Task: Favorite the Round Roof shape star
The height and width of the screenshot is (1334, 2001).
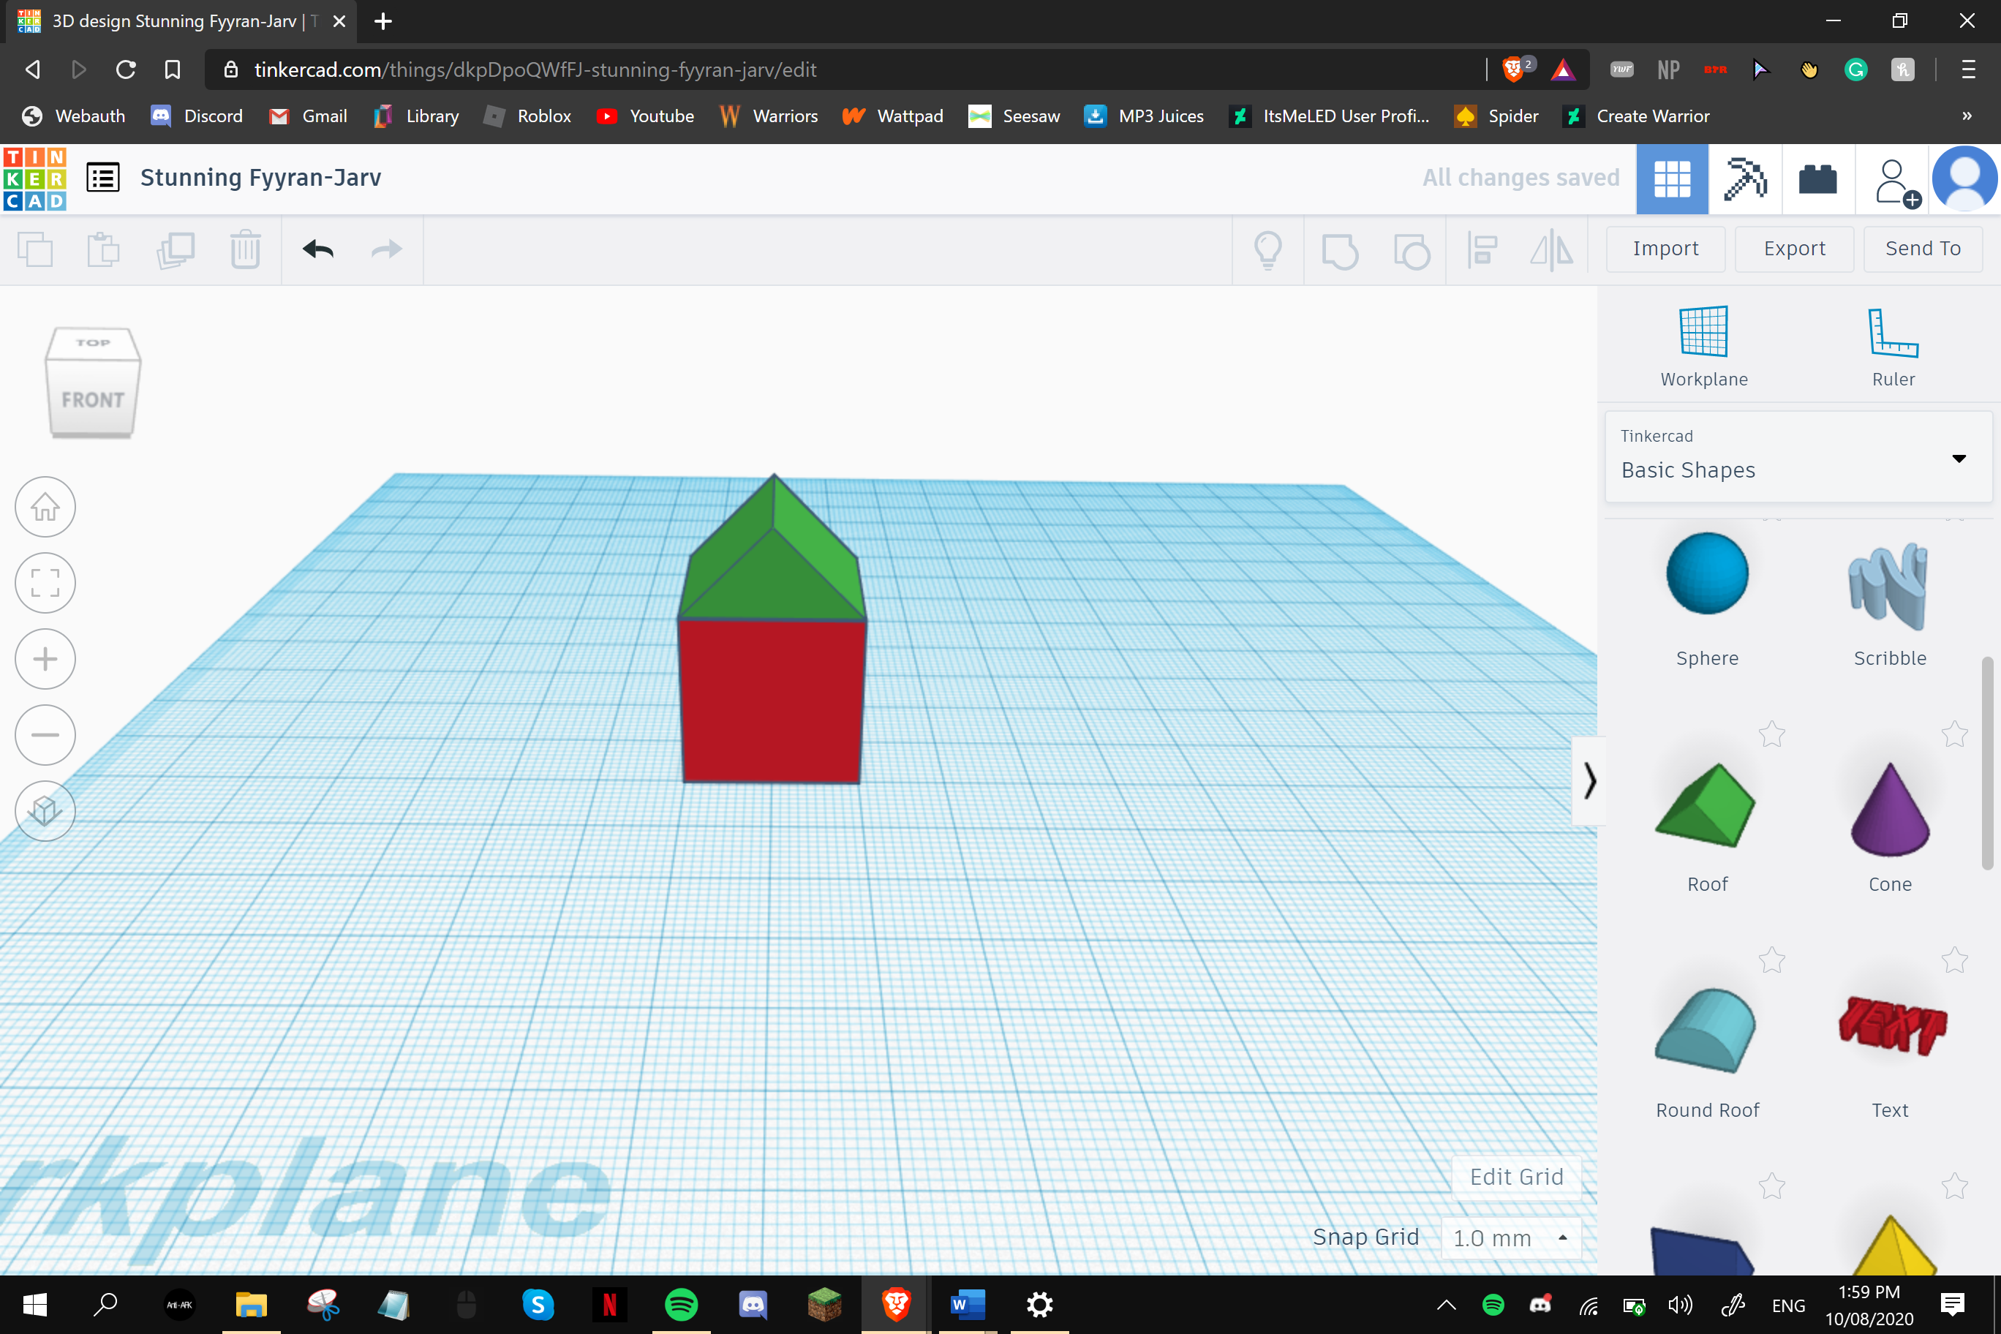Action: pos(1772,960)
